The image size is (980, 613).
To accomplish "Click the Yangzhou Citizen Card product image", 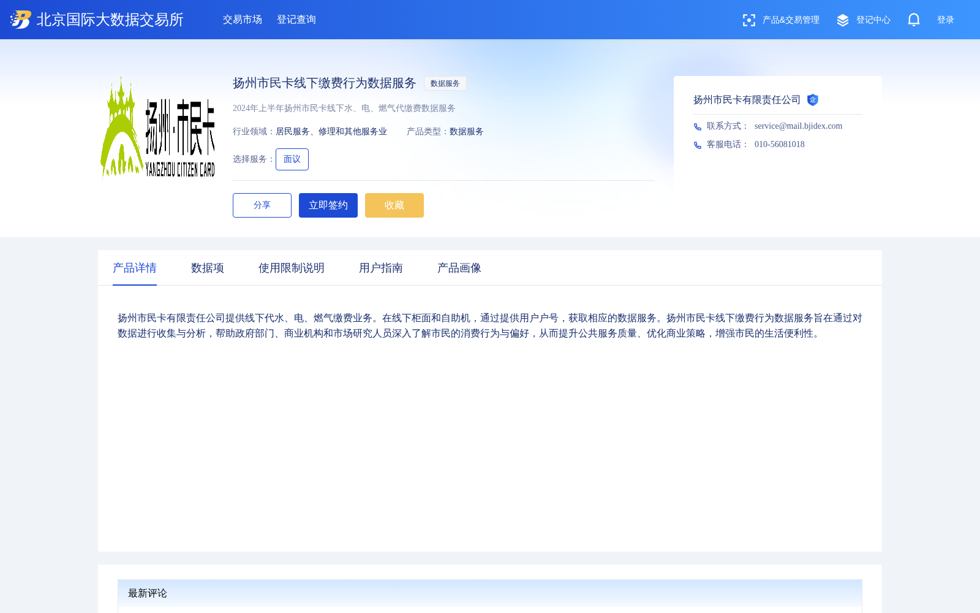I will (x=158, y=128).
